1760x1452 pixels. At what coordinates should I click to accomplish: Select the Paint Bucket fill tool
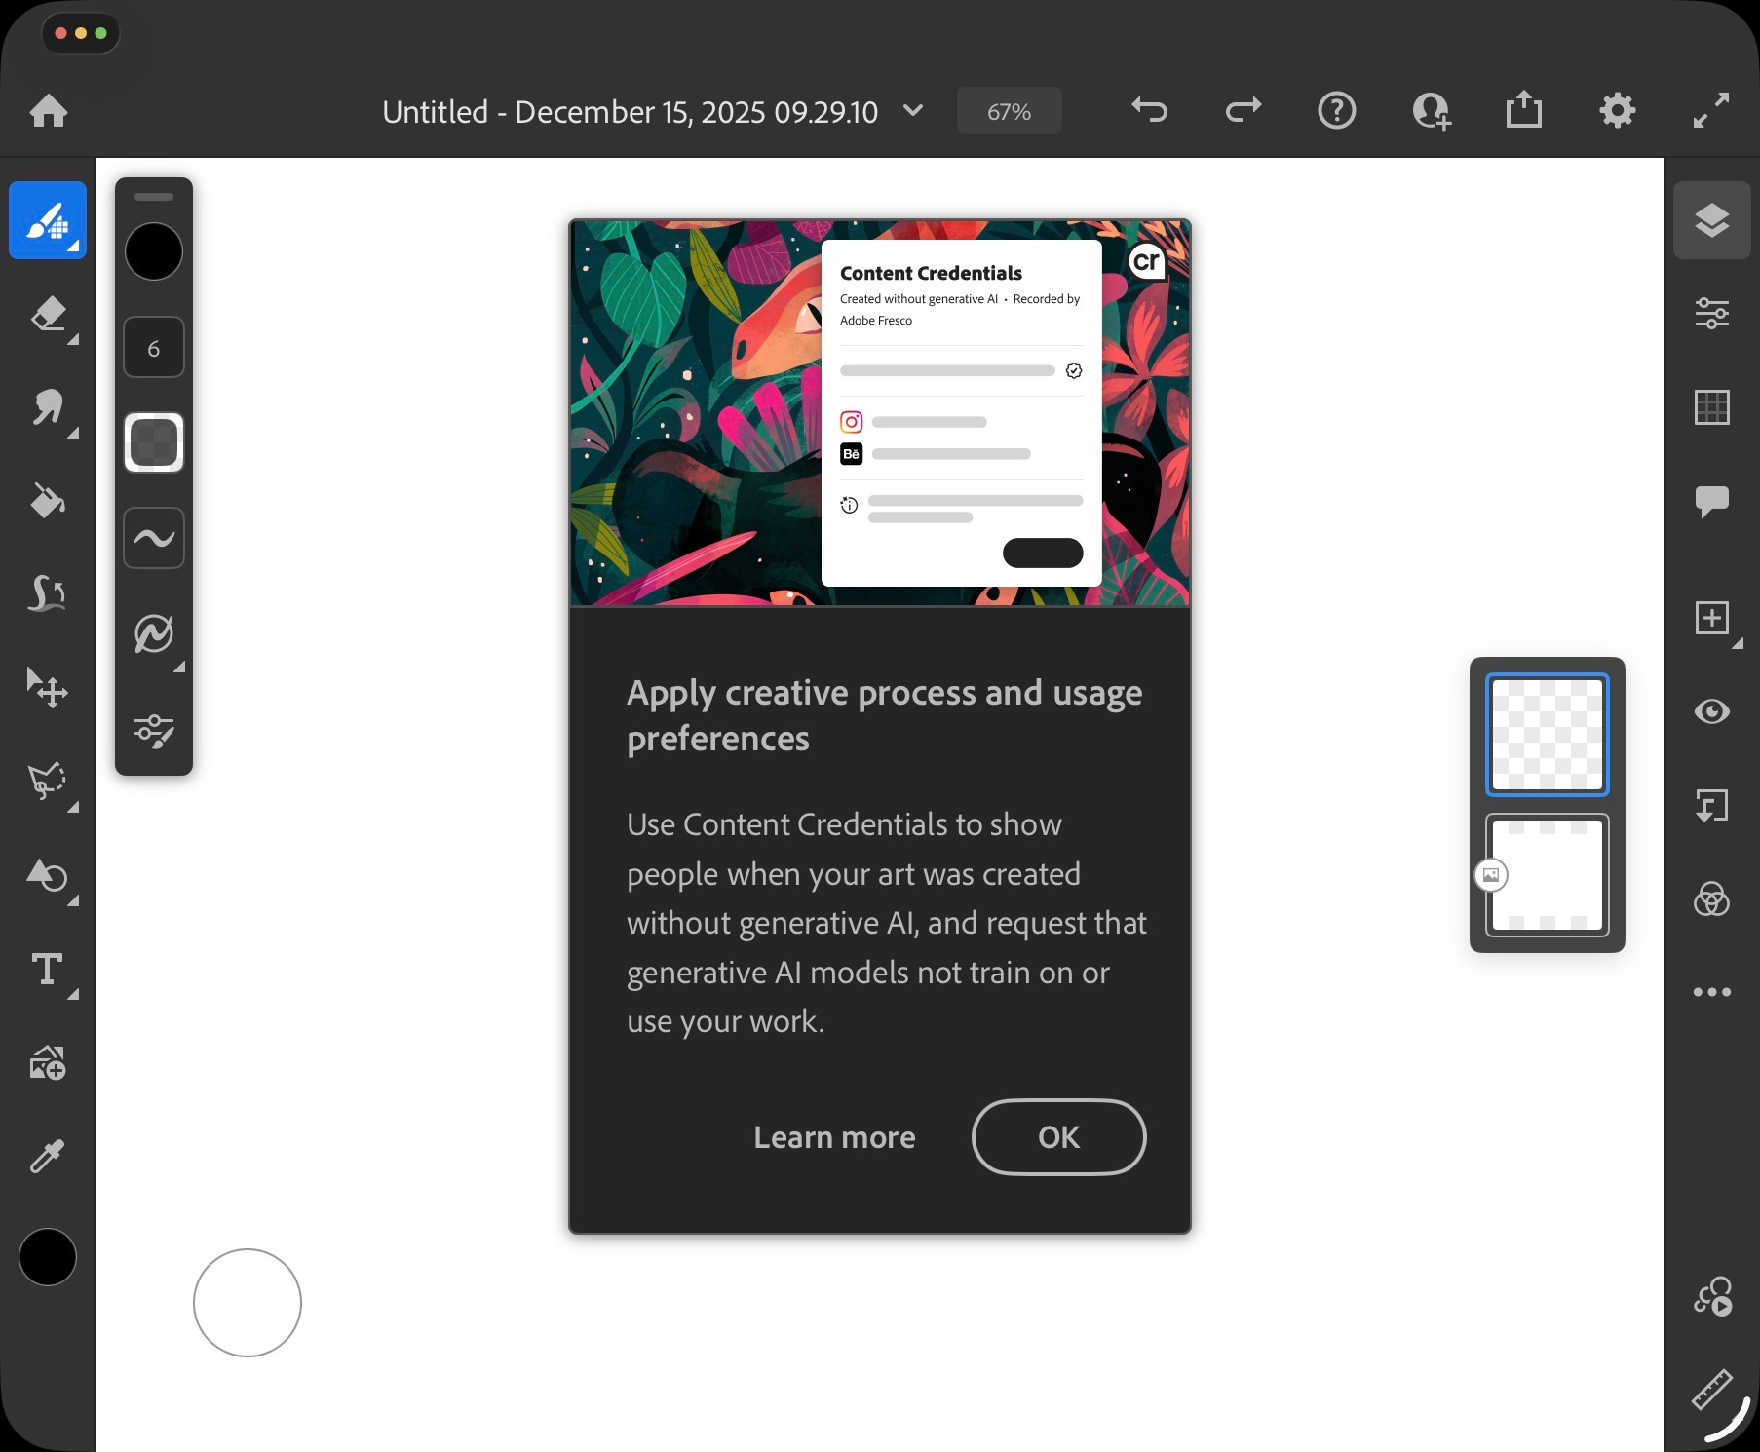48,502
